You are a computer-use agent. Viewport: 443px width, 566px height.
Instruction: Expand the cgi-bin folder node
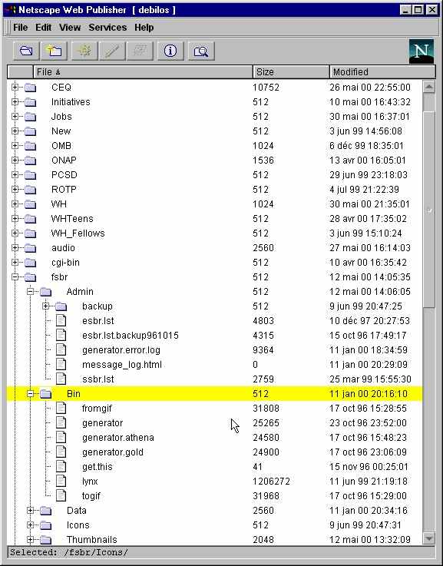click(x=15, y=262)
